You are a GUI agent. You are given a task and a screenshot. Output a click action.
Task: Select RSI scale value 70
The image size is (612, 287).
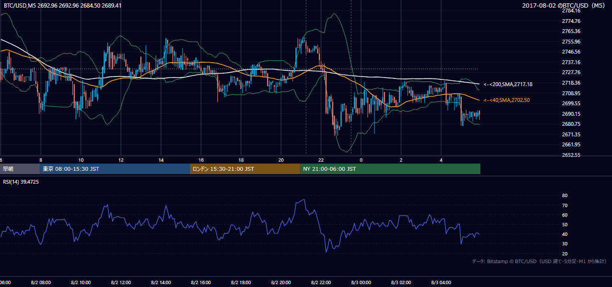point(565,205)
